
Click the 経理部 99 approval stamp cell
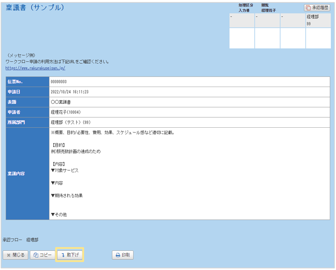coord(318,20)
